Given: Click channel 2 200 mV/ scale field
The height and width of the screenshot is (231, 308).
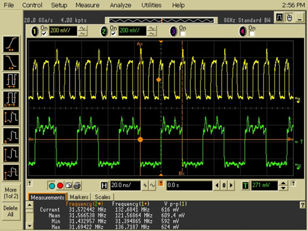Looking at the screenshot, I should pyautogui.click(x=132, y=31).
